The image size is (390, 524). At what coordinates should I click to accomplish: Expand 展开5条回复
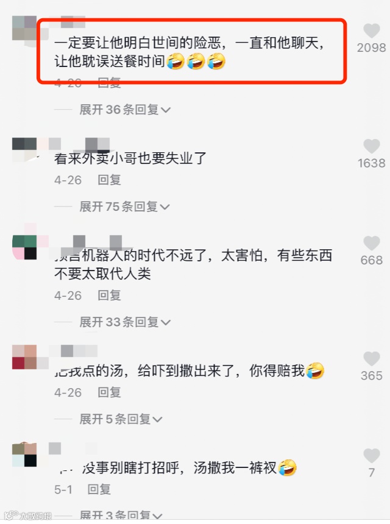point(121,419)
